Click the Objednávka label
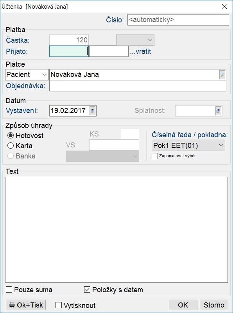233x313 pixels. click(x=25, y=86)
